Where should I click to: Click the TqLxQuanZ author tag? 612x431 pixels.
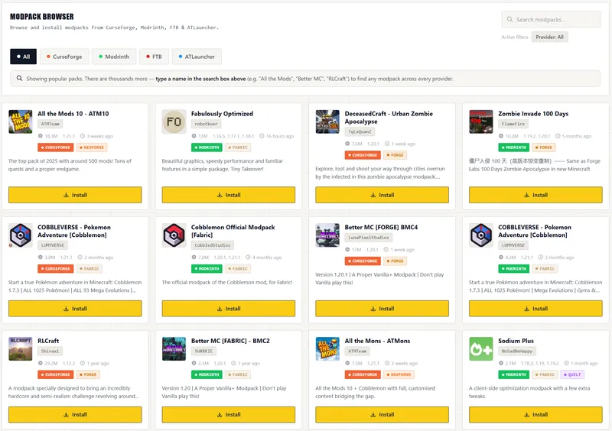[x=360, y=132]
